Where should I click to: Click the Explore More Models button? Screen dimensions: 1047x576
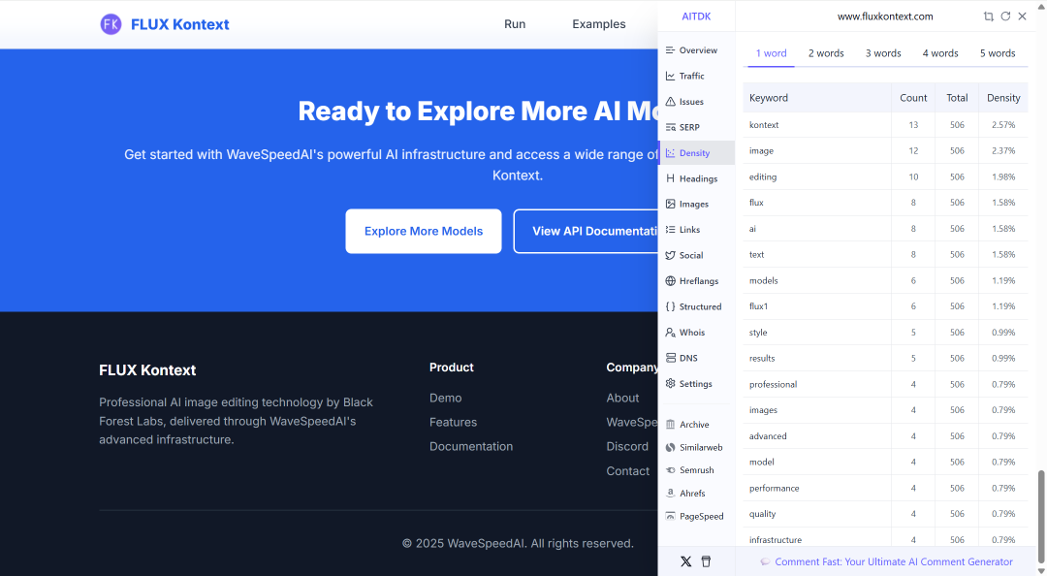point(424,231)
